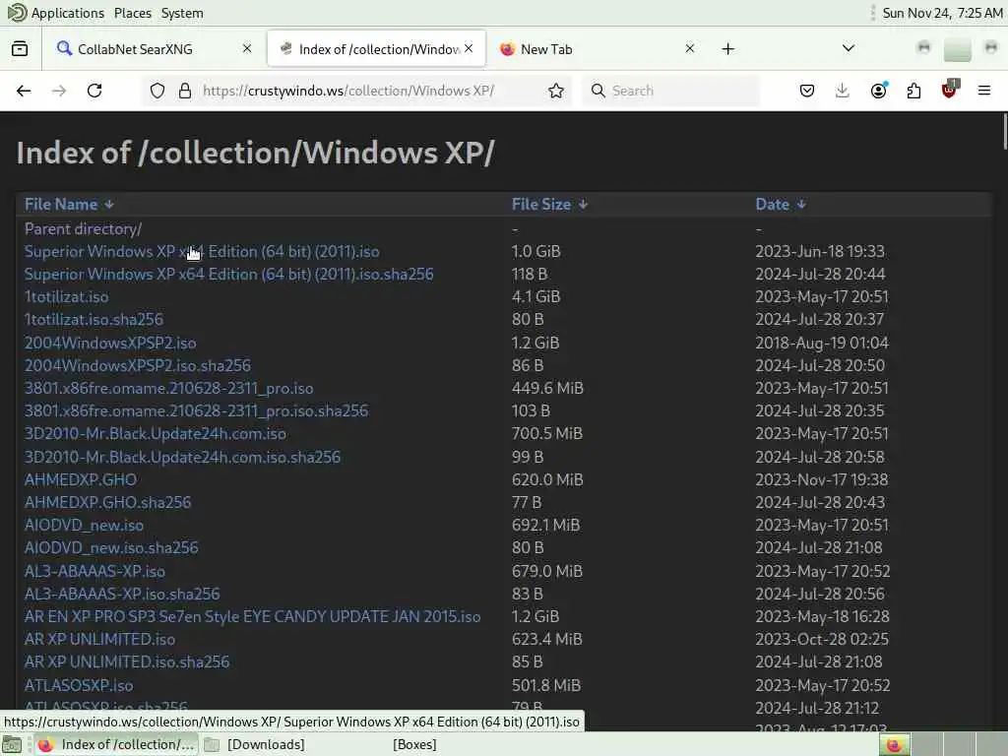Download 3D2010-Mr.Black.Update24h.com.iso
The image size is (1008, 756).
point(155,434)
